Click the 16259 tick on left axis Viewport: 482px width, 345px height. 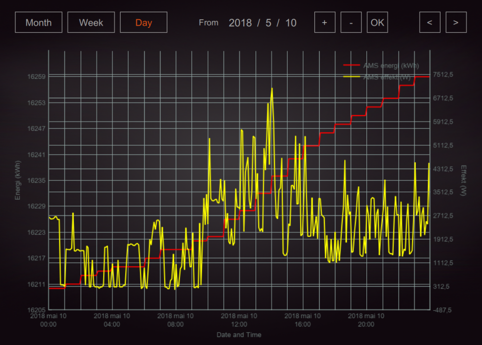click(x=36, y=77)
